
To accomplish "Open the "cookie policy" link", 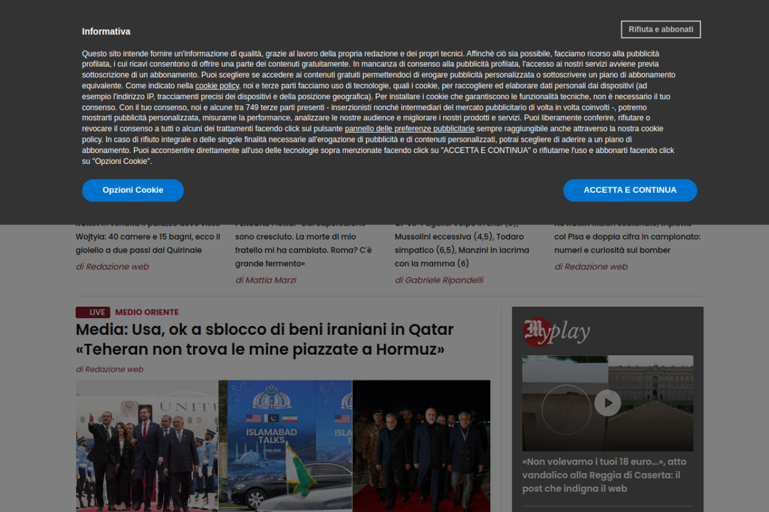I will click(217, 86).
